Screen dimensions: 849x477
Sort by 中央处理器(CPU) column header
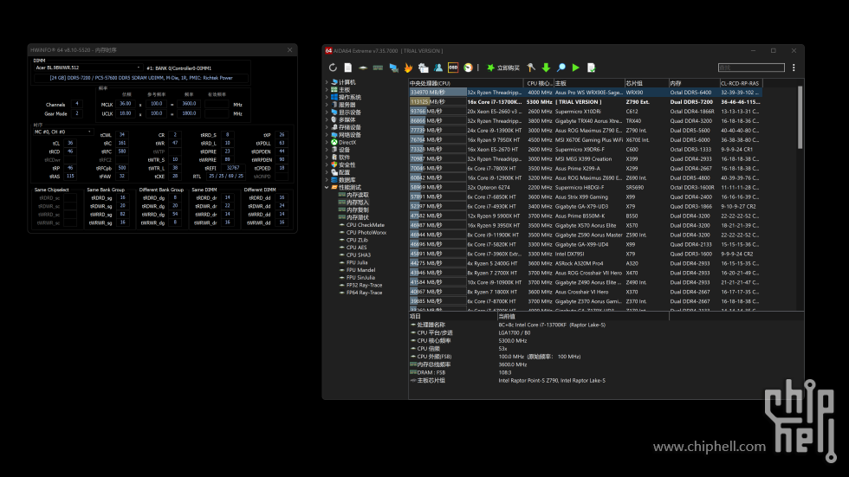point(466,83)
